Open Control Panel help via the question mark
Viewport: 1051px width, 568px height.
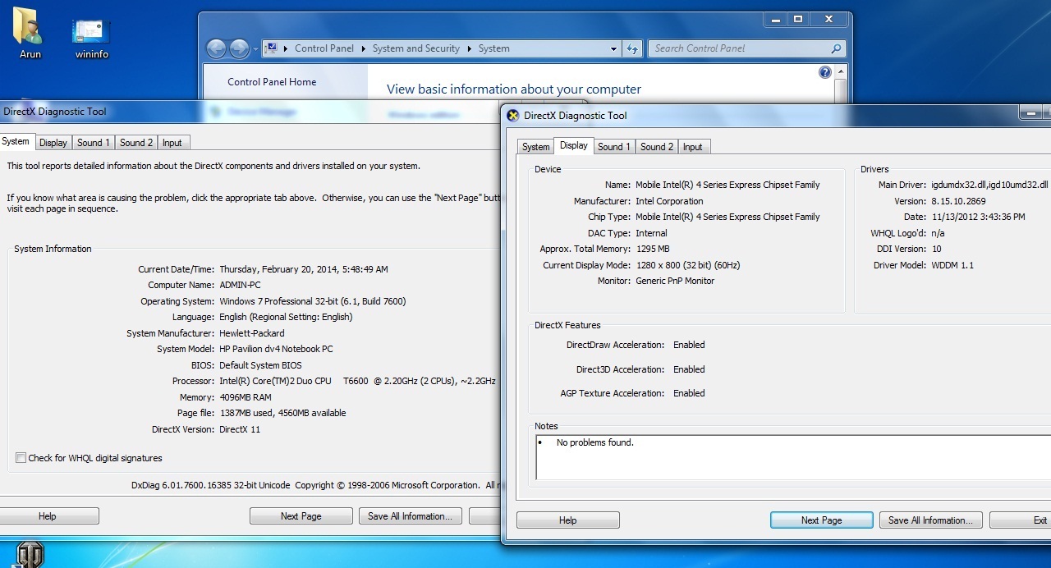click(x=825, y=72)
